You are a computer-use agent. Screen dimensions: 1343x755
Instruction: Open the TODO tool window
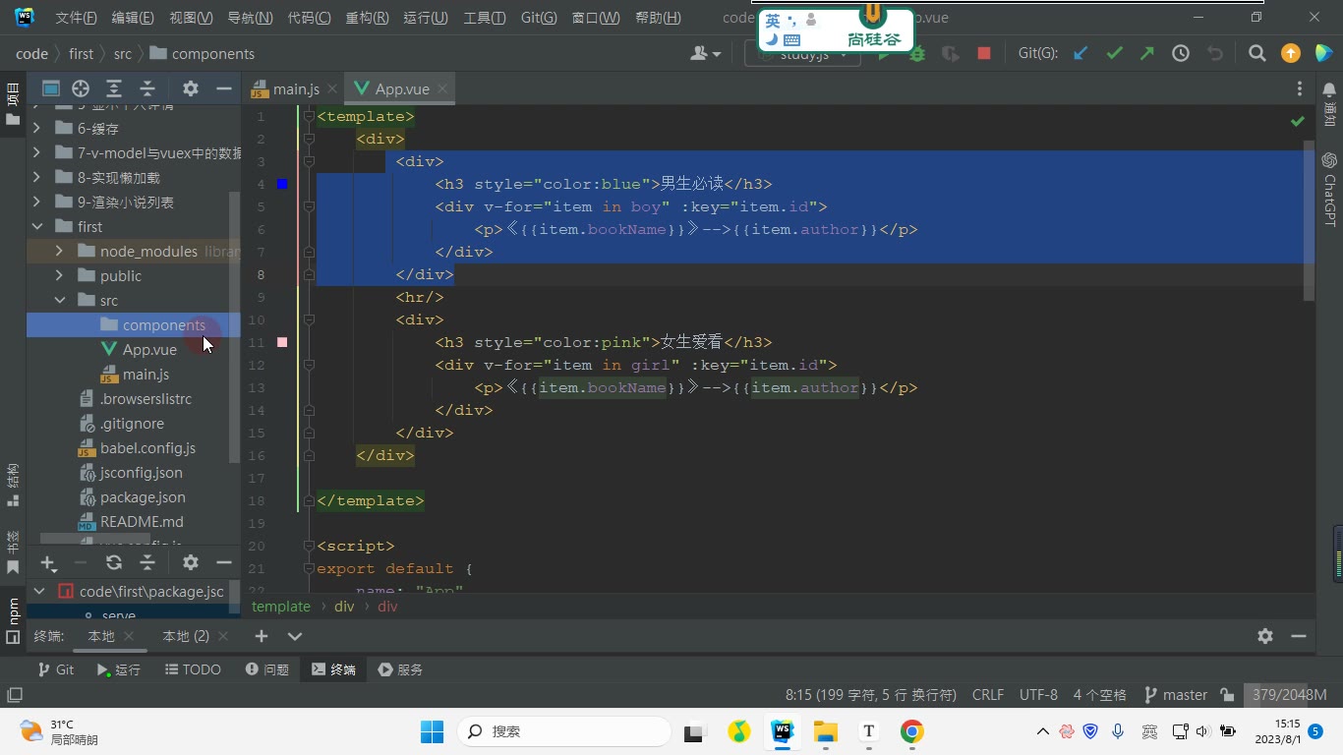[193, 669]
